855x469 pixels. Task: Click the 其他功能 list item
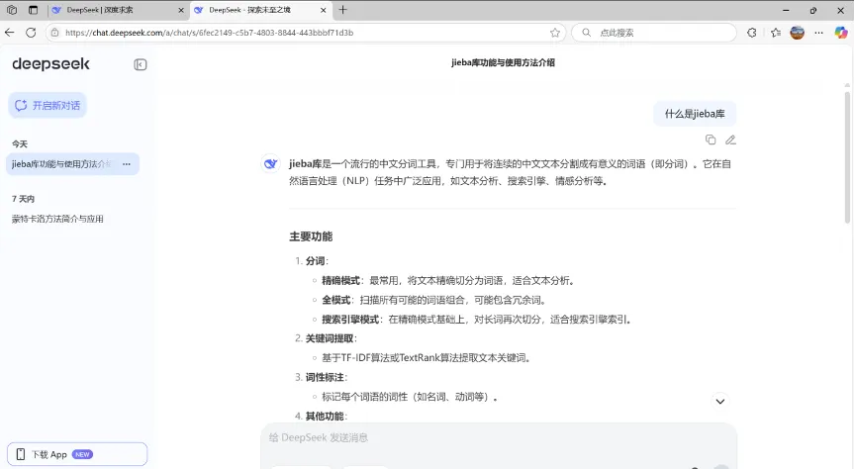click(325, 417)
